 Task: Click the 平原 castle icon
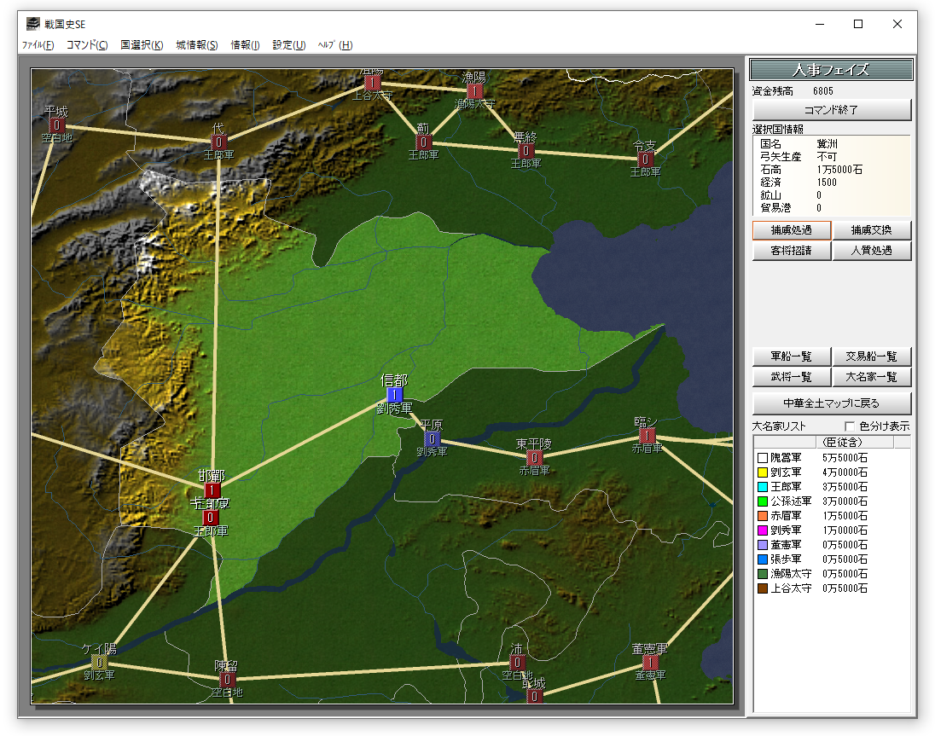(432, 439)
